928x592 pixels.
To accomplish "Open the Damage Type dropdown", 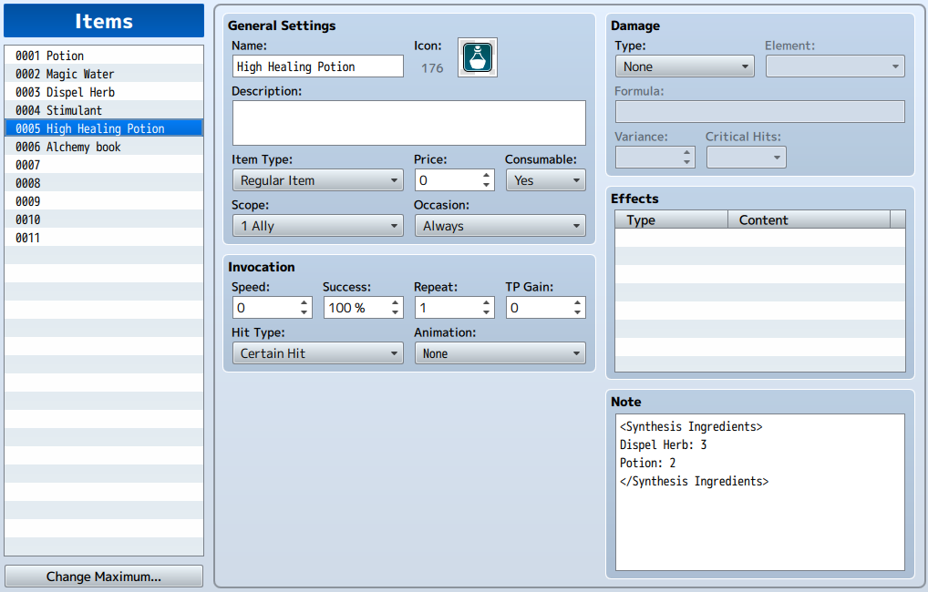I will tap(685, 66).
